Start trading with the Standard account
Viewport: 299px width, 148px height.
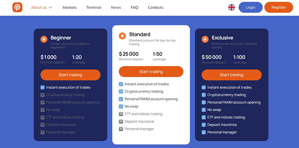pyautogui.click(x=151, y=72)
